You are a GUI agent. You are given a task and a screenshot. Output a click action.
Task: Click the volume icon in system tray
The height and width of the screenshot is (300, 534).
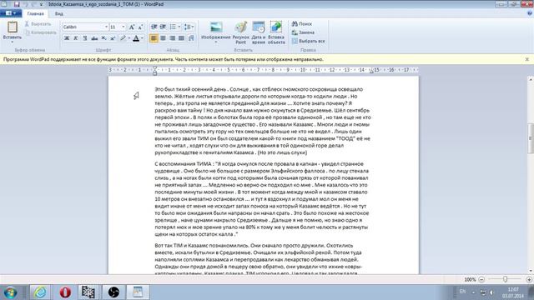pos(491,292)
